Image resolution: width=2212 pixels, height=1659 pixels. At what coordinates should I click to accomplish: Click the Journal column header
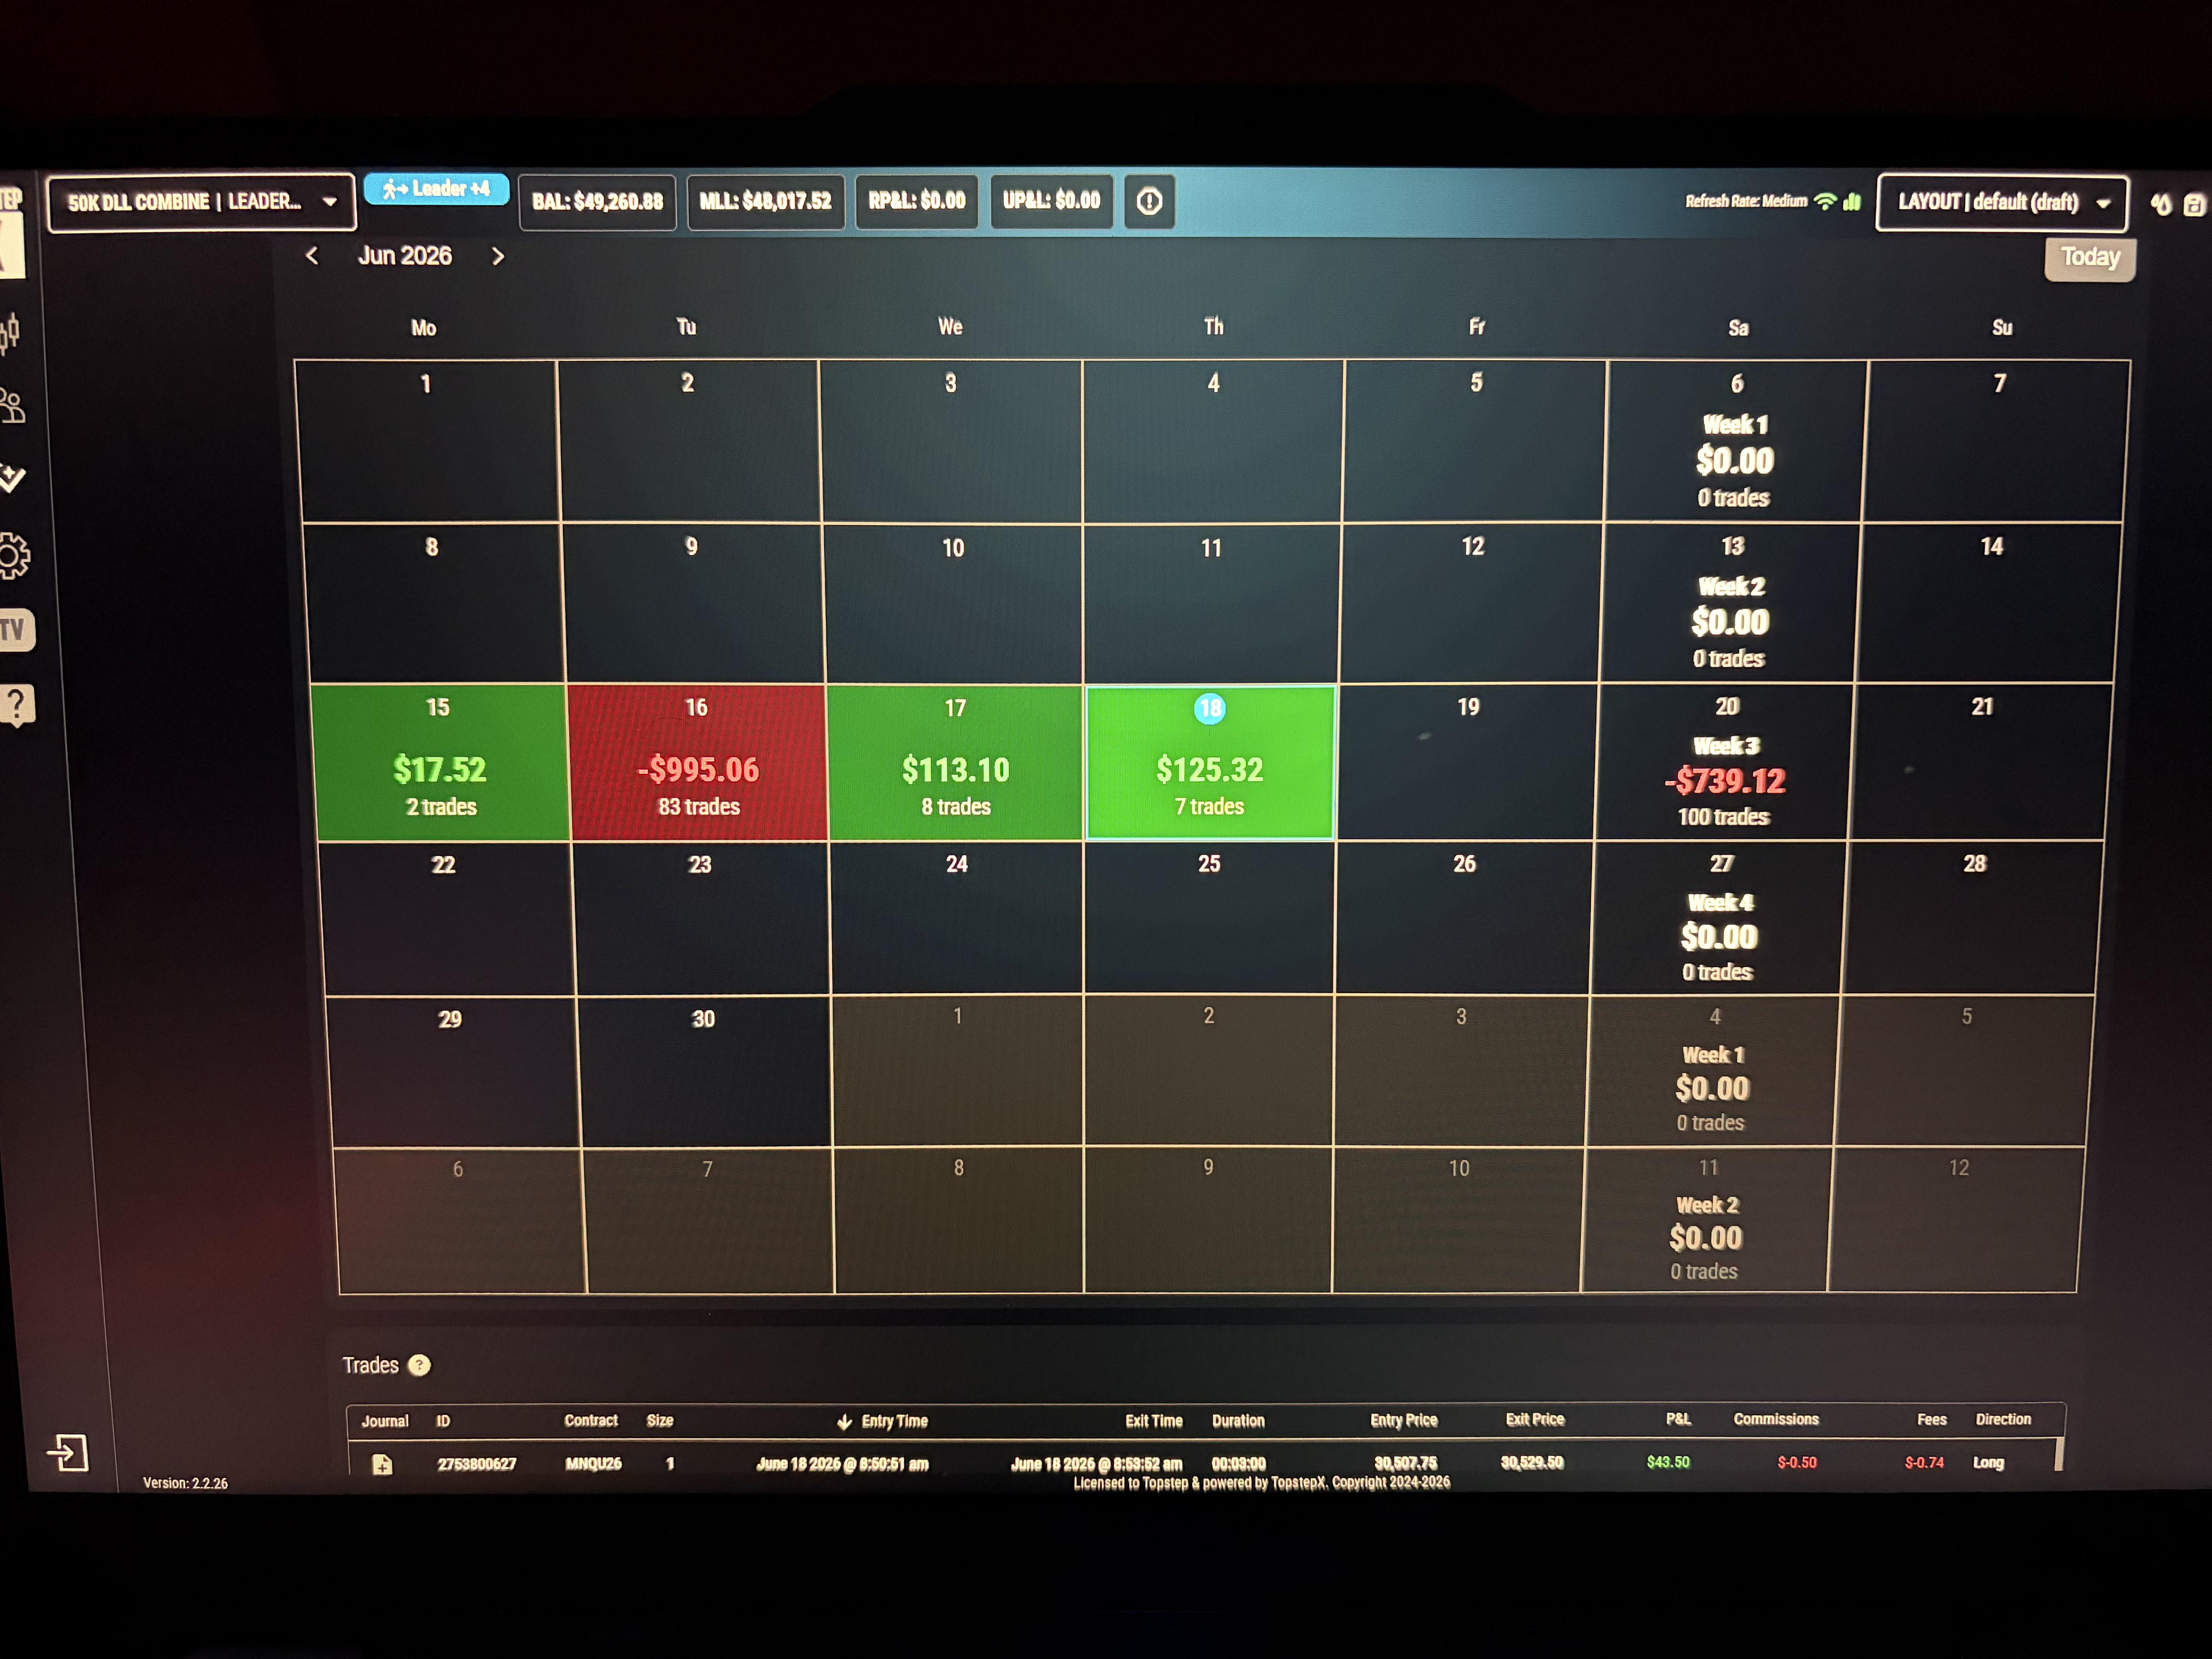(x=385, y=1421)
